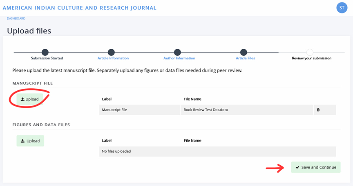Viewport: 353px width, 186px height.
Task: Click the Author Information step circle
Action: [x=177, y=53]
